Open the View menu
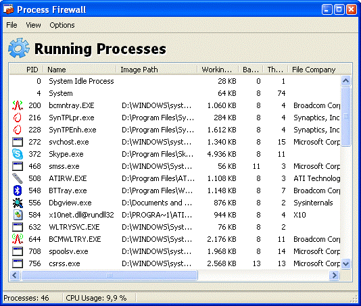Screen dimensions: 361x306 tap(33, 25)
